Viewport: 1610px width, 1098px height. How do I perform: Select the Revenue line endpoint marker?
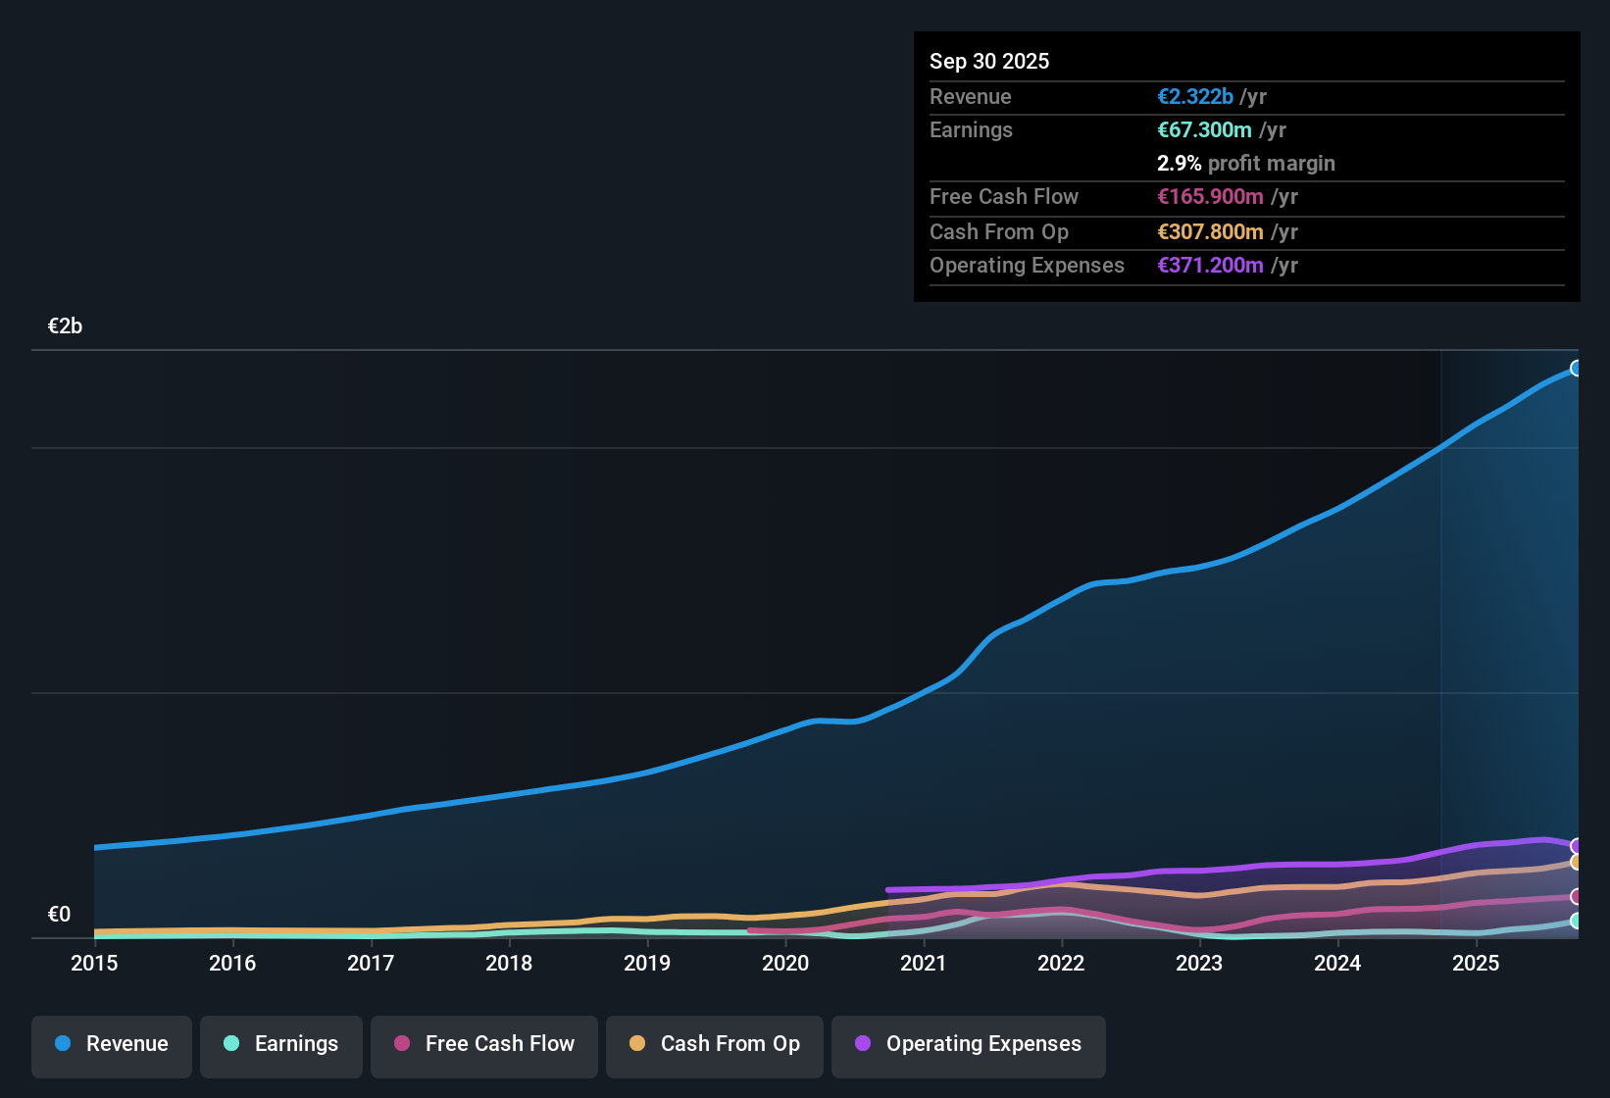[x=1577, y=368]
